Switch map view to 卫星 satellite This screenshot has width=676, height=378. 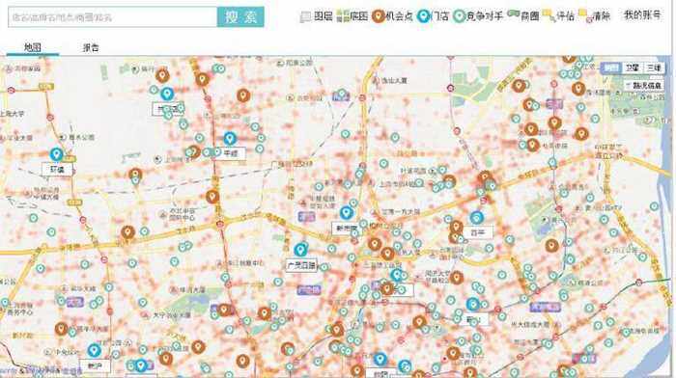point(632,68)
